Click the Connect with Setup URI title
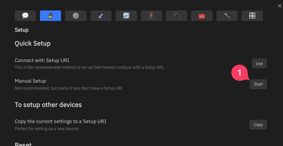 coord(42,60)
